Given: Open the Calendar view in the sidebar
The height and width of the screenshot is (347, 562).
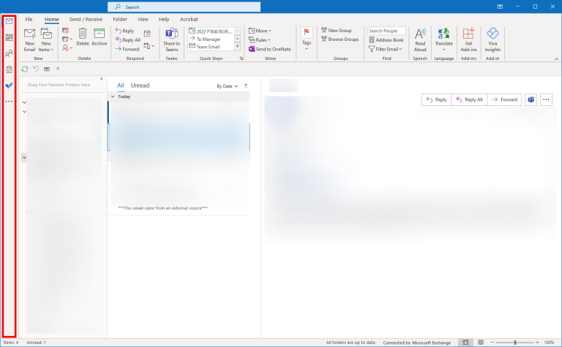Looking at the screenshot, I should 9,37.
